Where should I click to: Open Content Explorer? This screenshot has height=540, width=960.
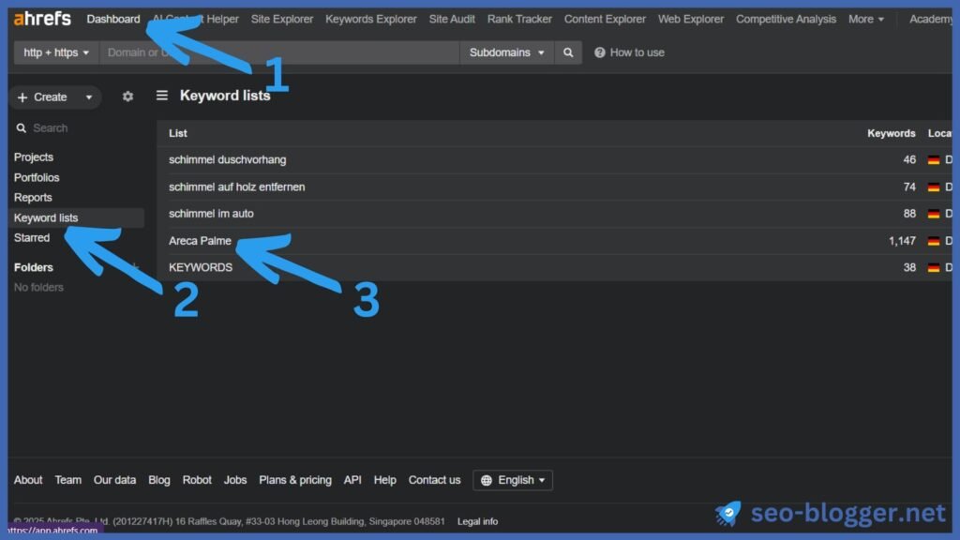[605, 19]
